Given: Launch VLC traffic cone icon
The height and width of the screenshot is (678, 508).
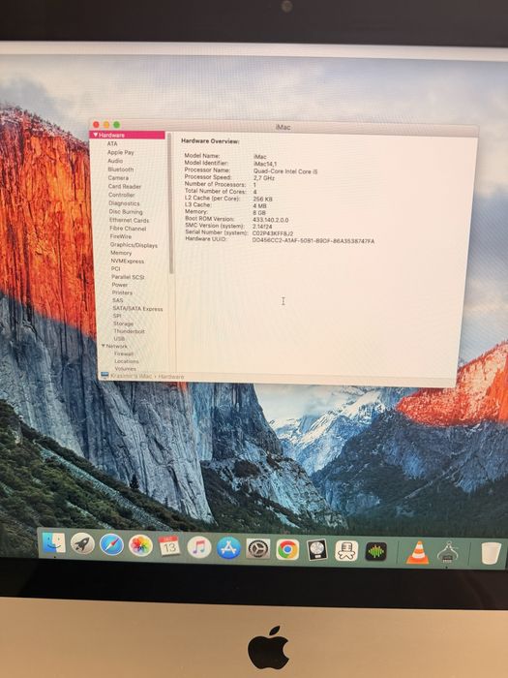Looking at the screenshot, I should (418, 553).
